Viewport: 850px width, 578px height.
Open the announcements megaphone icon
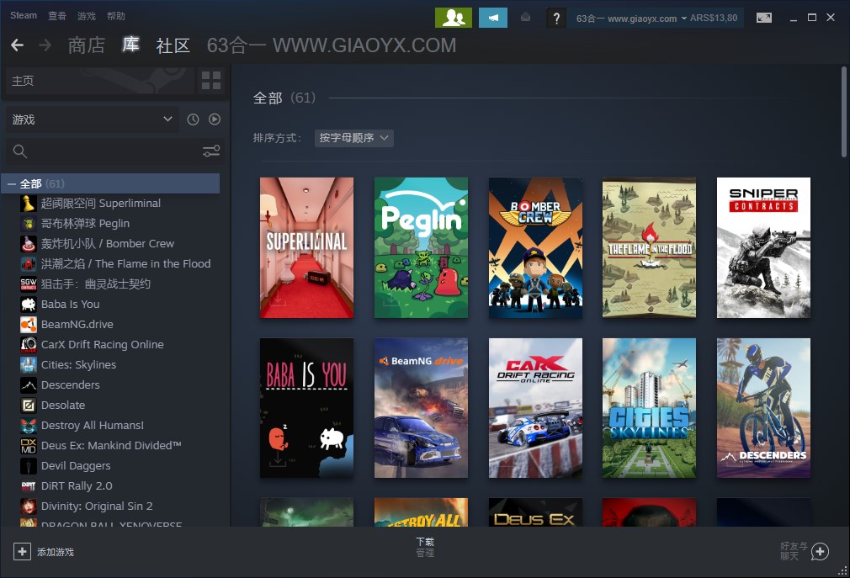click(493, 17)
